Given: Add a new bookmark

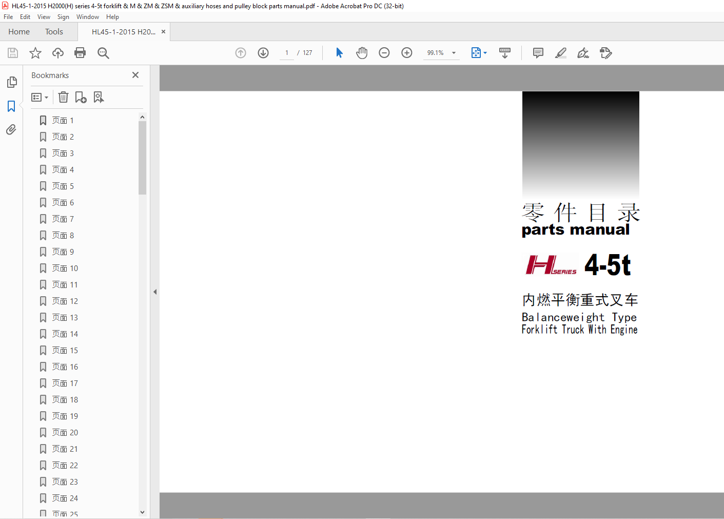Looking at the screenshot, I should 81,97.
